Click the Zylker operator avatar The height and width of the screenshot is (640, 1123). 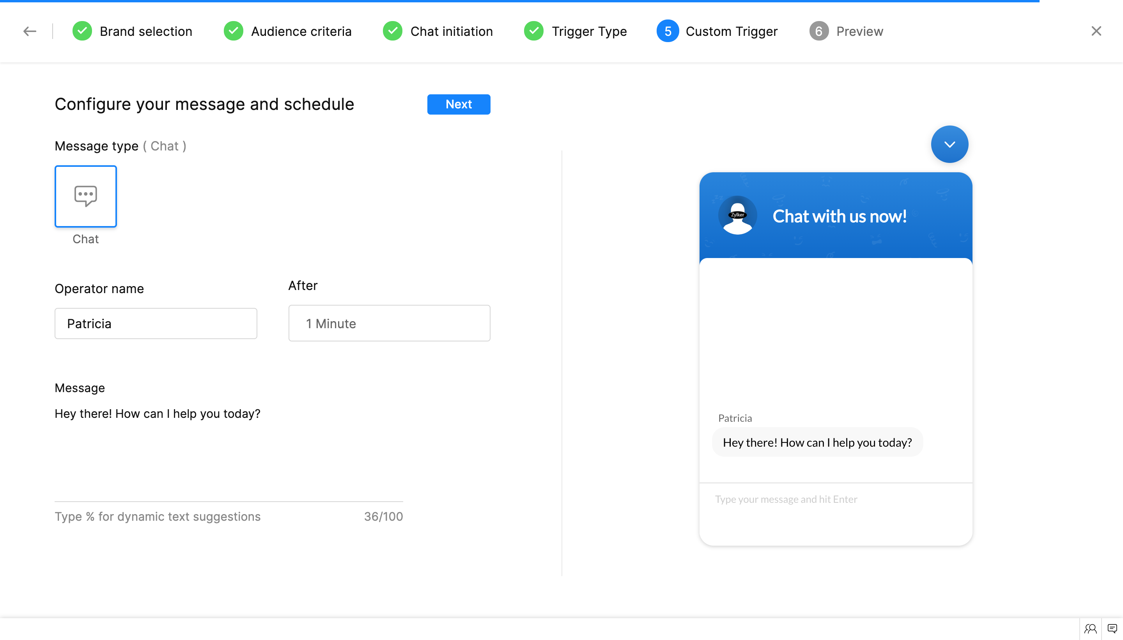click(737, 216)
